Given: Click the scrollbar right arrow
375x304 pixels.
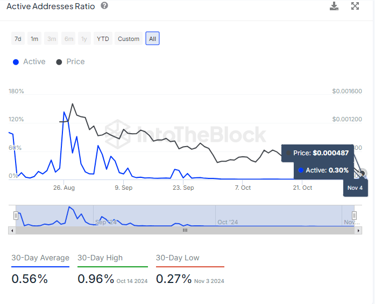Looking at the screenshot, I should coord(358,230).
